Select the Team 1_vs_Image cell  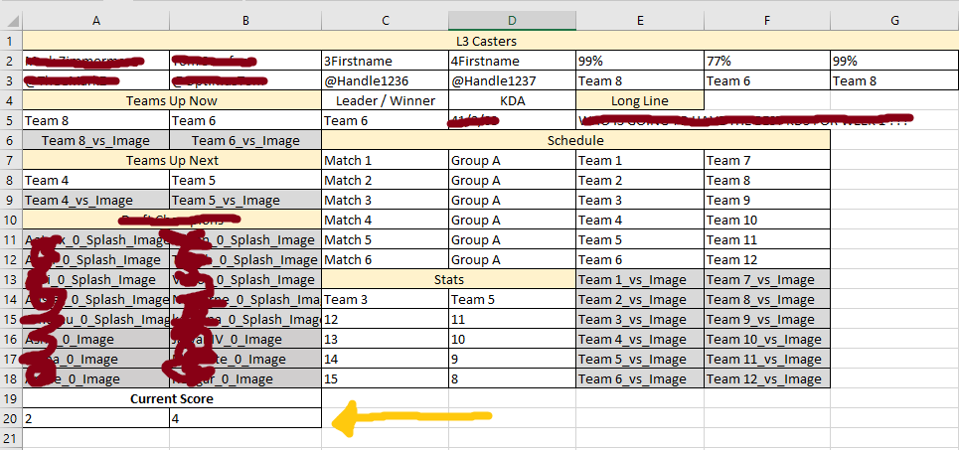pos(640,279)
